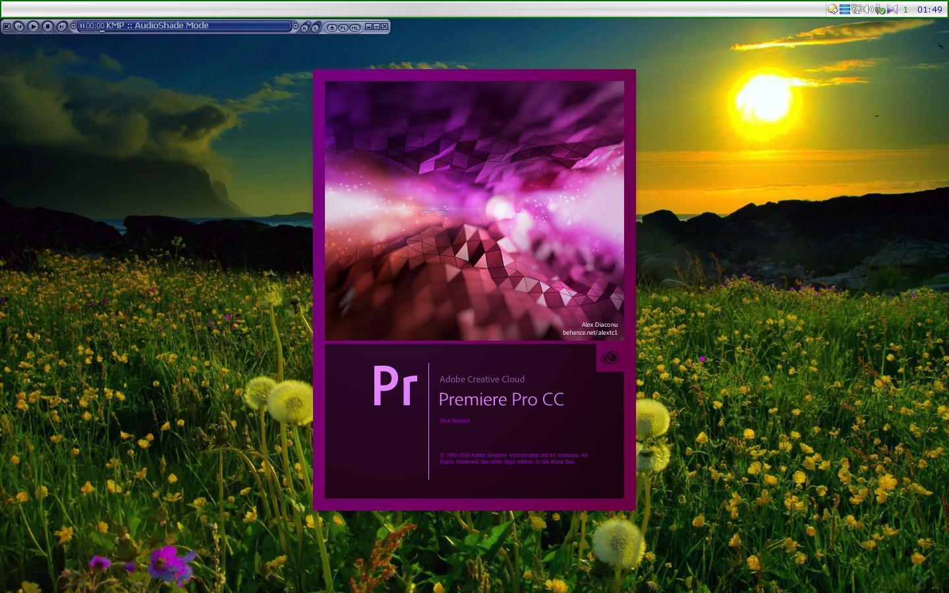Click the KMP seek slider handle

(x=101, y=30)
